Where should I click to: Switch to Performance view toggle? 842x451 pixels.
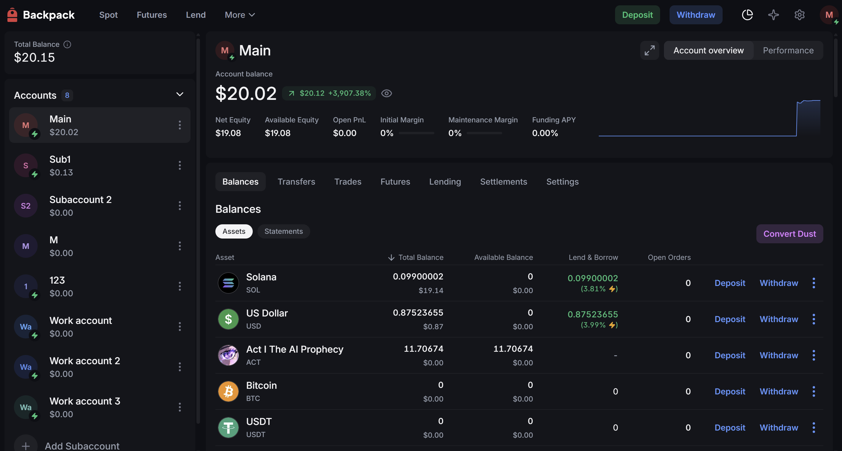coord(788,50)
